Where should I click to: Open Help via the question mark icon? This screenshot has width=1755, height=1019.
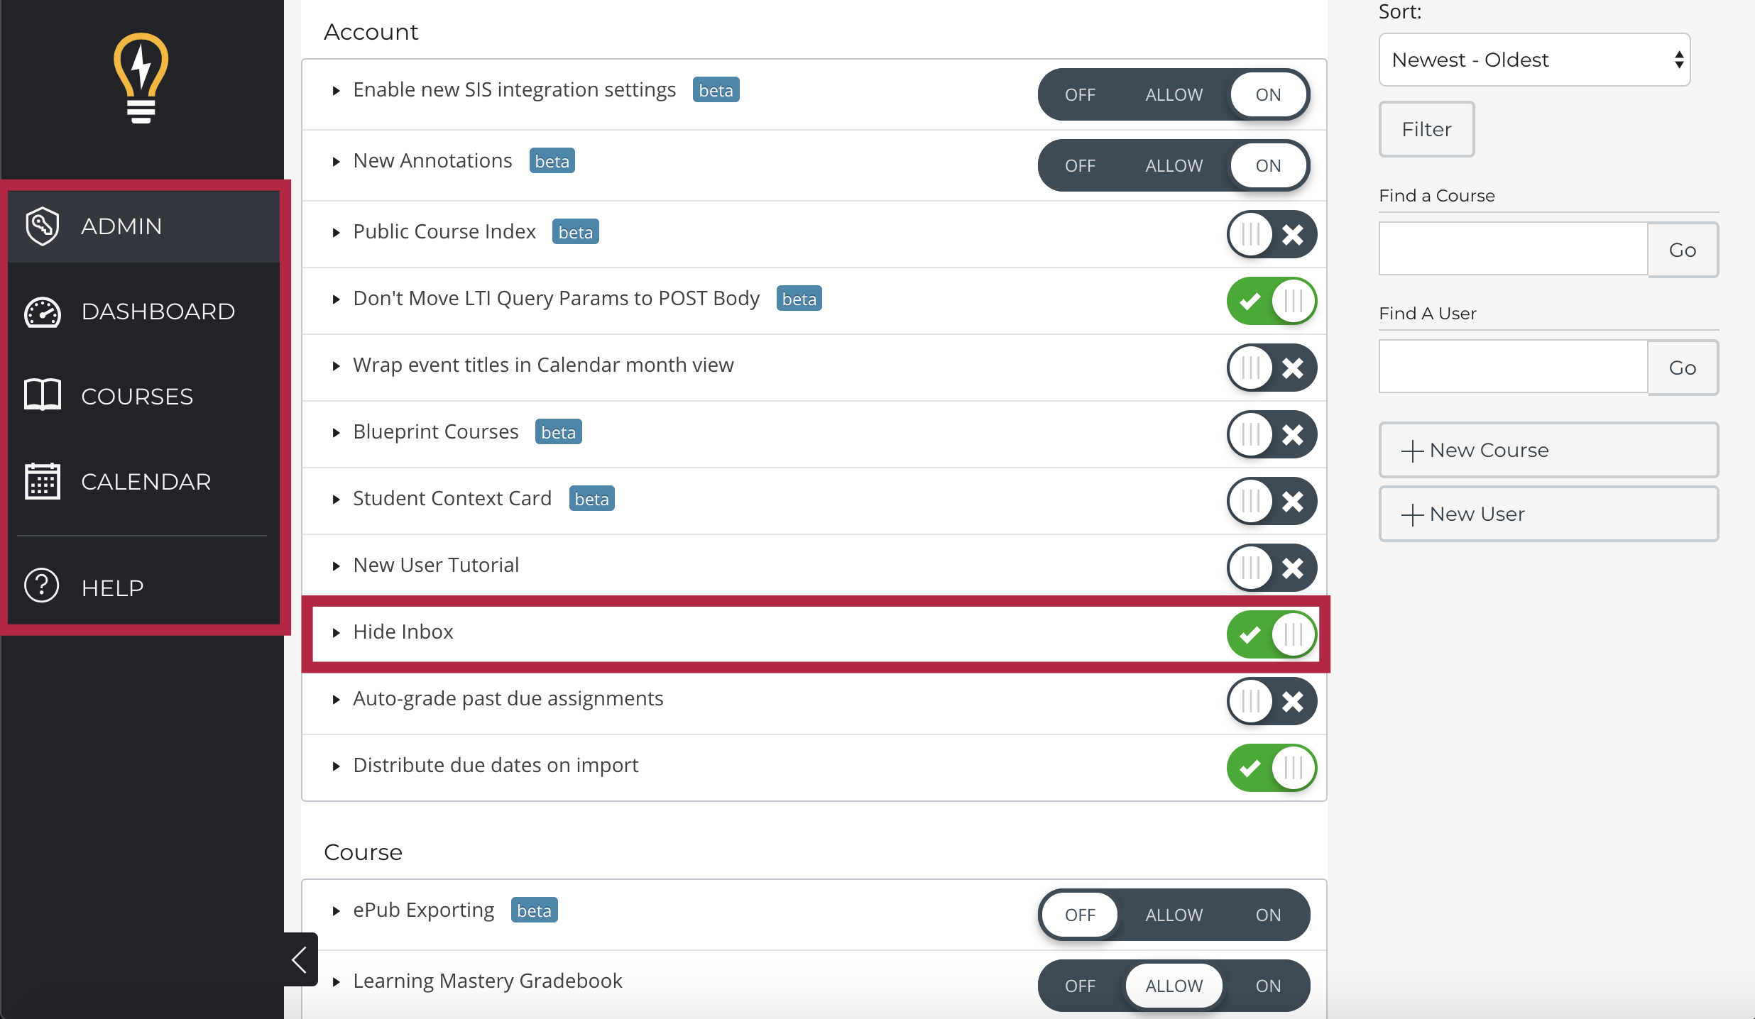coord(42,586)
